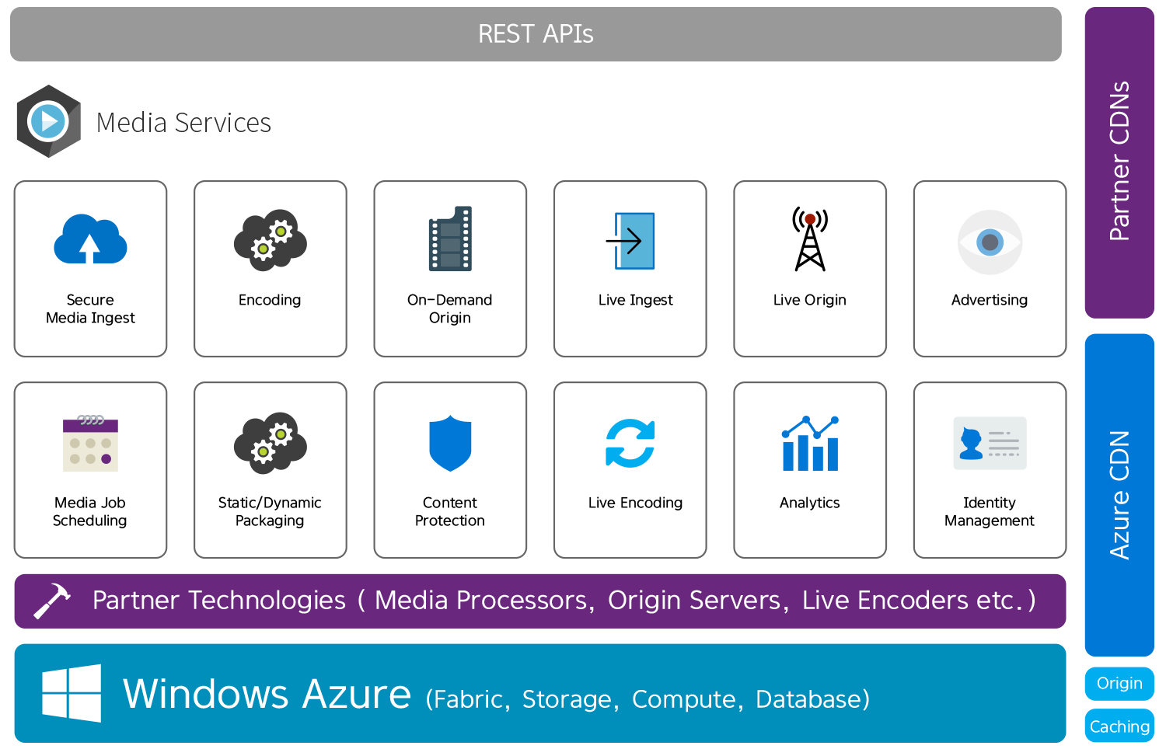Click the Live Origin antenna tower icon

pos(810,239)
